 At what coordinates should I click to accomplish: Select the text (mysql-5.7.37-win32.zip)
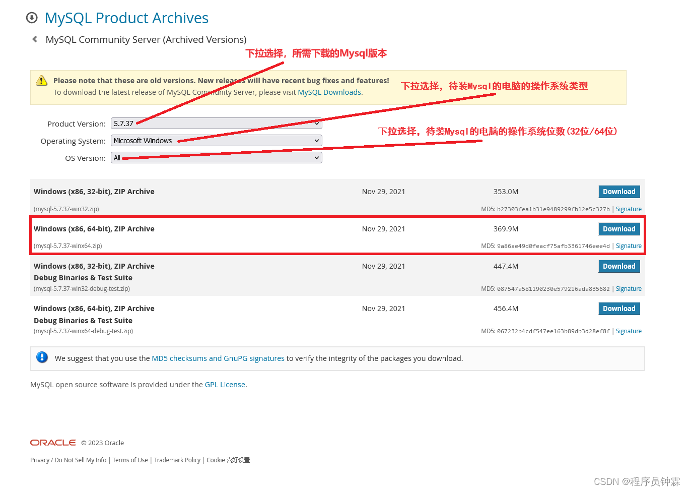(66, 209)
